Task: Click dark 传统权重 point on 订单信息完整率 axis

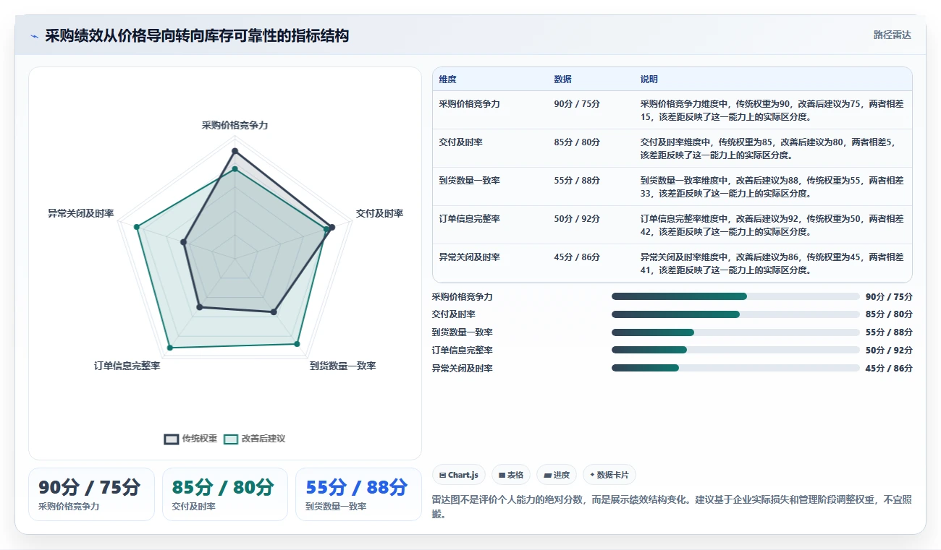Action: [x=199, y=307]
